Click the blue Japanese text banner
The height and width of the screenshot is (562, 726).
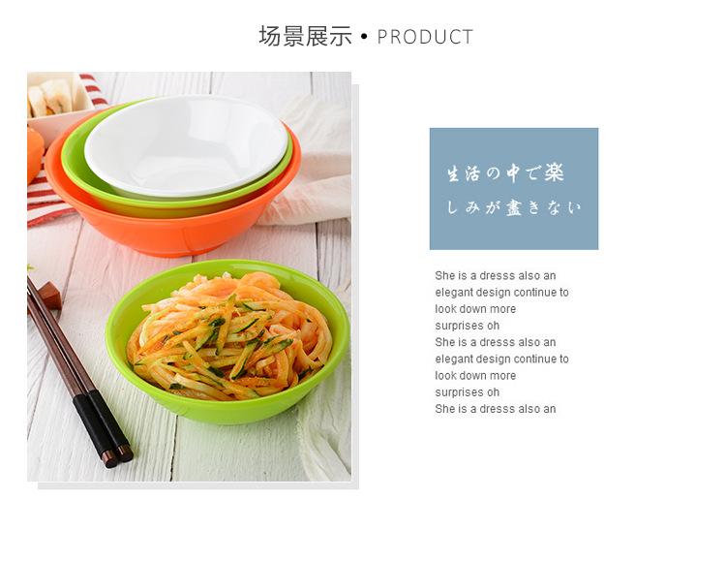(x=514, y=189)
